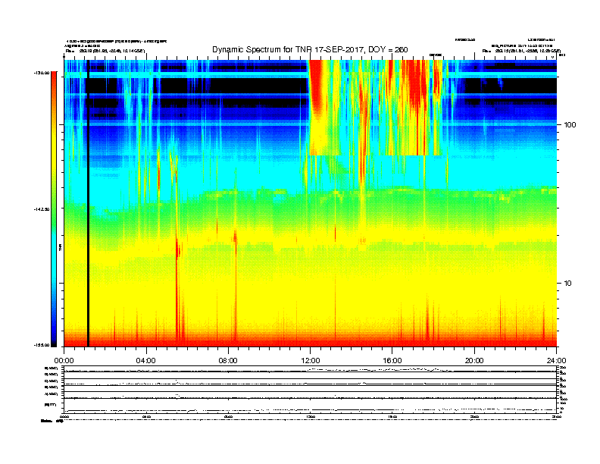
Task: Click the '20:00' time axis label
Action: (x=474, y=361)
